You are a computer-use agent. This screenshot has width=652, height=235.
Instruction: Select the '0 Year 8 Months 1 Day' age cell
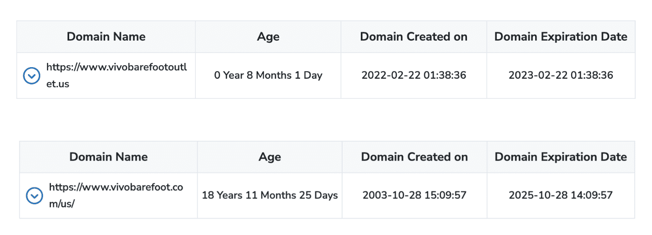click(x=268, y=76)
